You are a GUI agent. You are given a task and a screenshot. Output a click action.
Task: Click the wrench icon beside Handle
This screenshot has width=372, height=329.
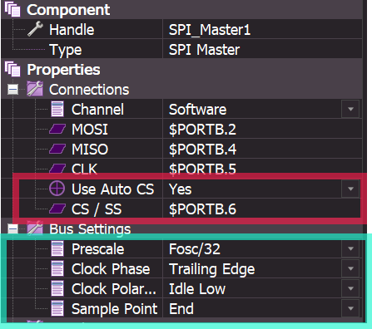[35, 29]
